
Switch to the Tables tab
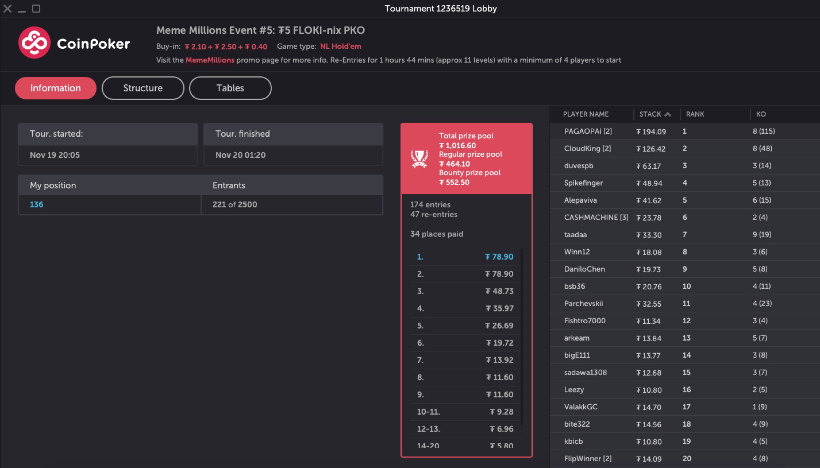point(230,88)
